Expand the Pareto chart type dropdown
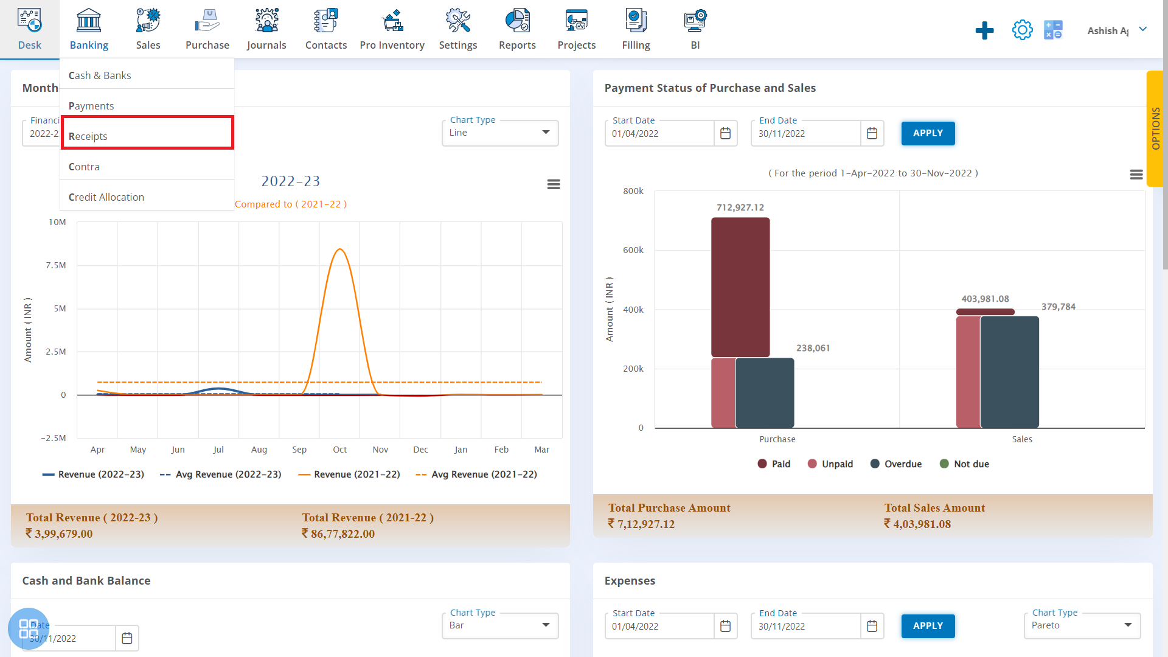 1082,625
